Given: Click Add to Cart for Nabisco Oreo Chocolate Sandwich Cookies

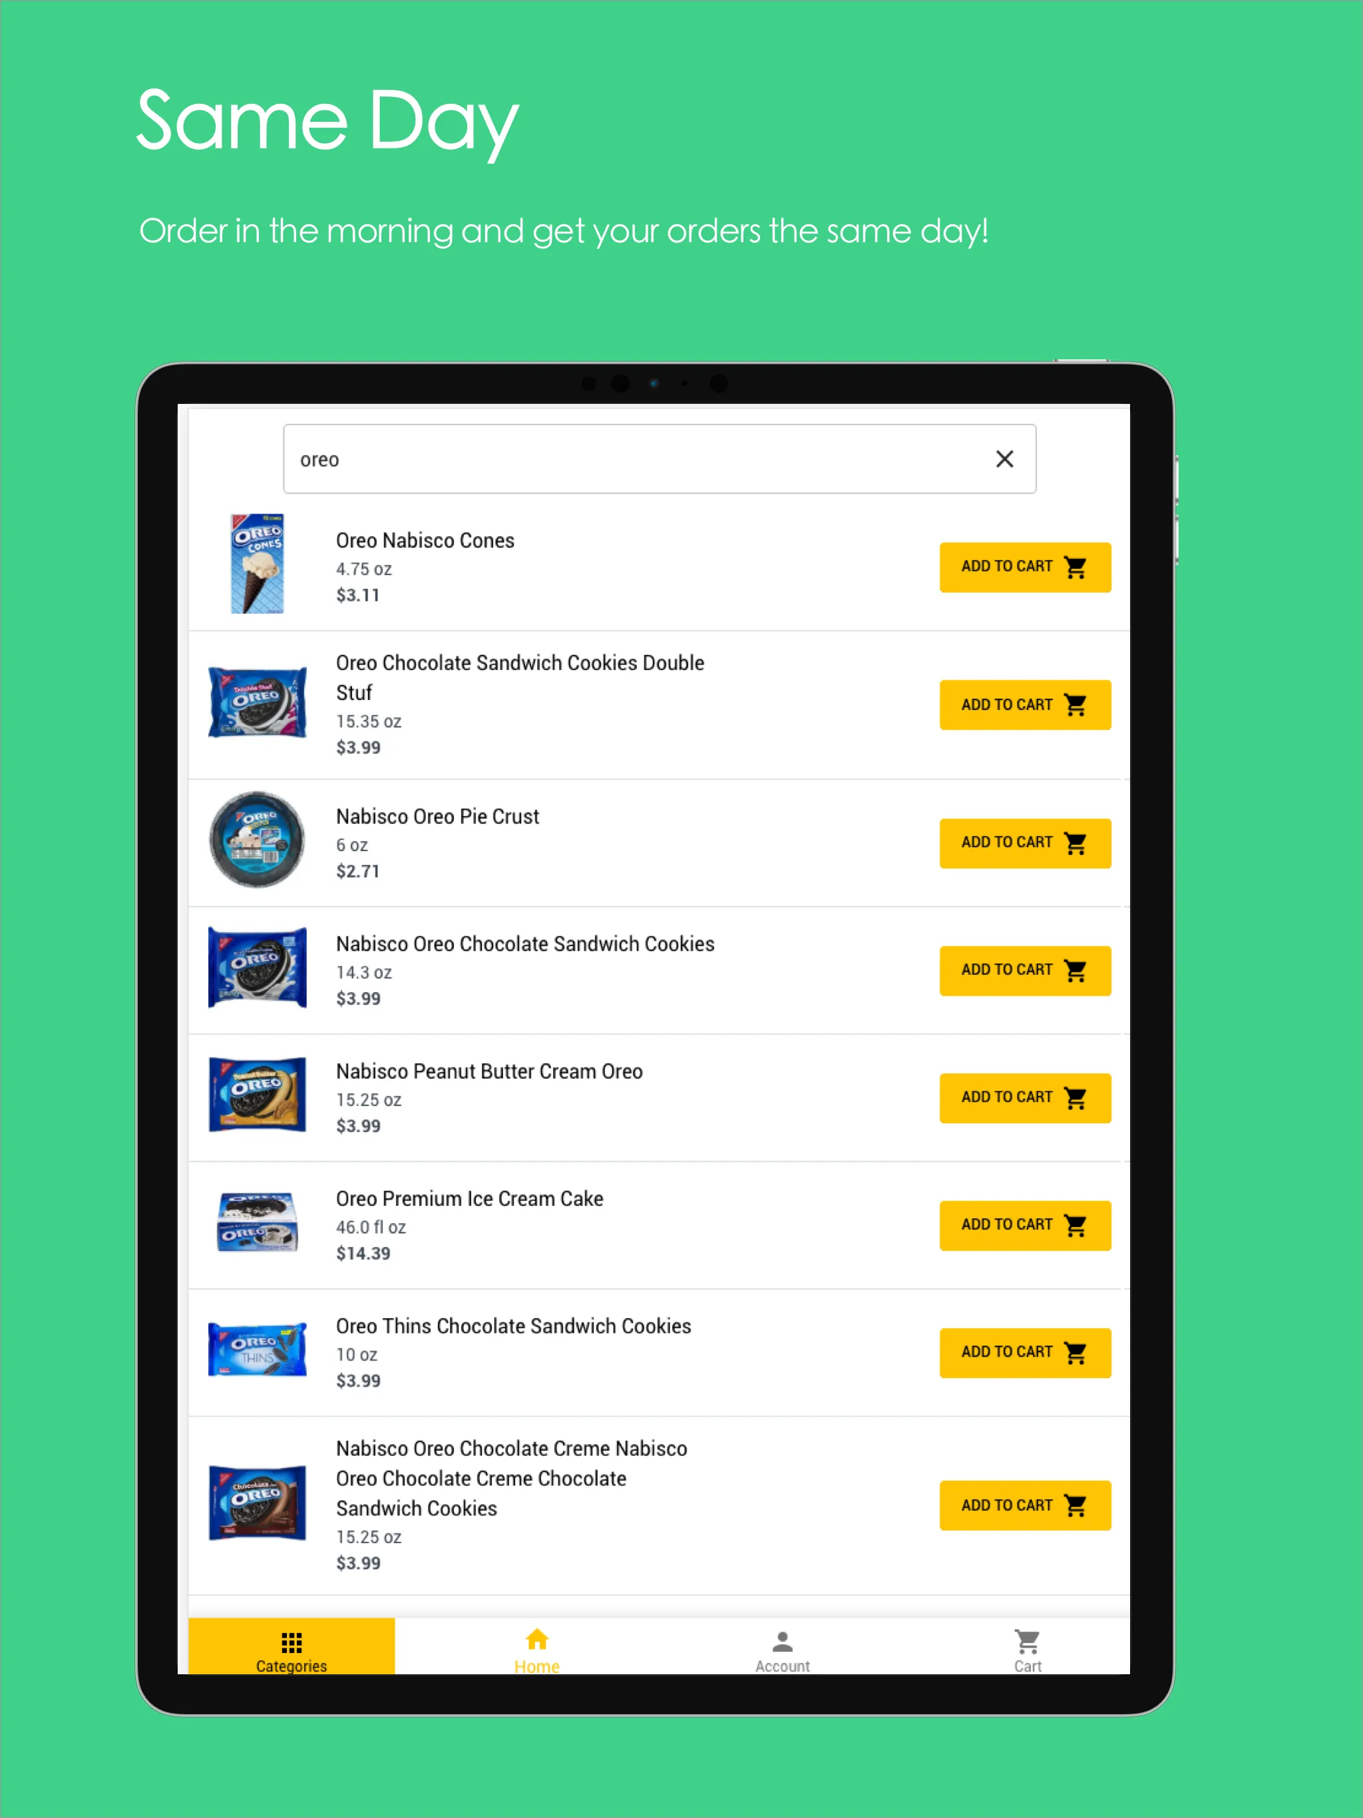Looking at the screenshot, I should coord(1022,966).
